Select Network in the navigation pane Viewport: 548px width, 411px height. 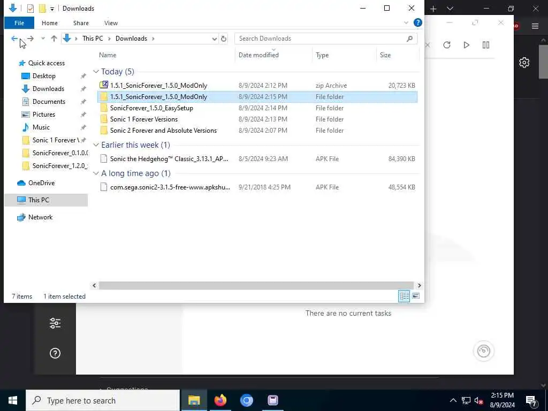[40, 217]
